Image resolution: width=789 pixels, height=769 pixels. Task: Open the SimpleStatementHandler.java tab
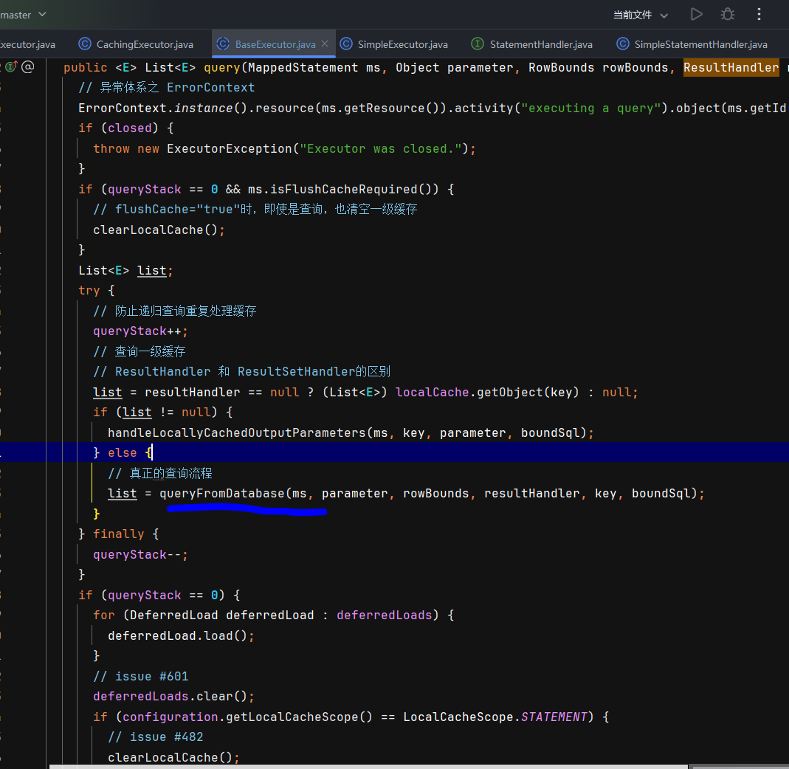point(692,44)
